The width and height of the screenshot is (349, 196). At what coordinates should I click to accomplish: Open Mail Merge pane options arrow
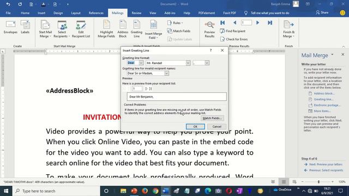pyautogui.click(x=332, y=54)
